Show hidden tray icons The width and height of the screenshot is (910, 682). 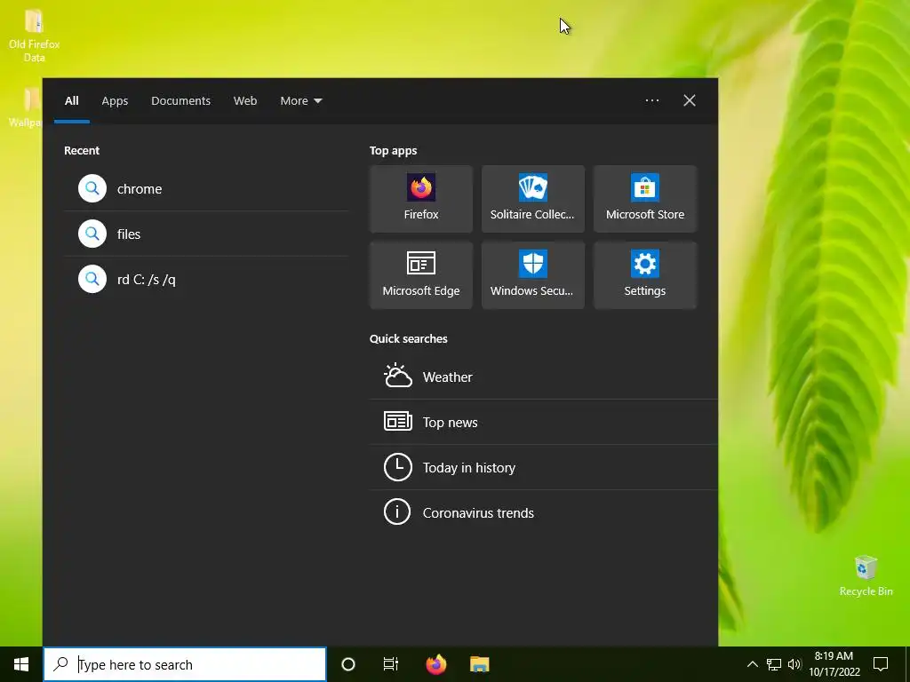(x=752, y=664)
